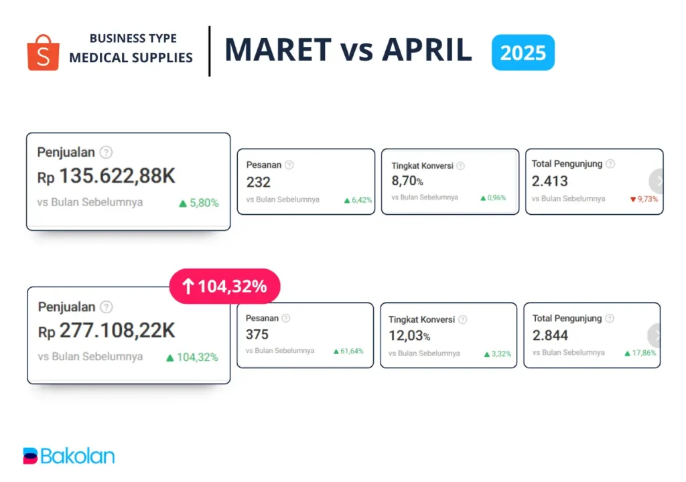Click help icon beside bottom Penjualan
This screenshot has height=482, width=686.
click(107, 307)
